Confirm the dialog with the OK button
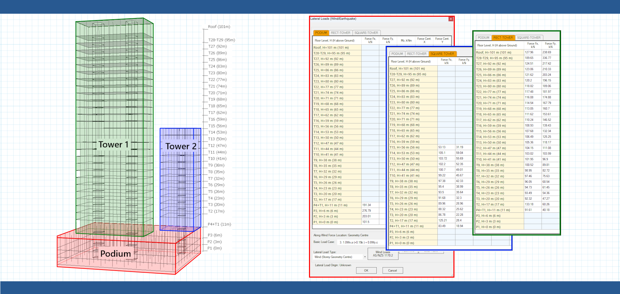 tap(366, 271)
